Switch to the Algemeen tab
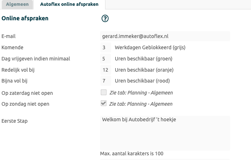The width and height of the screenshot is (251, 160). coord(17,5)
